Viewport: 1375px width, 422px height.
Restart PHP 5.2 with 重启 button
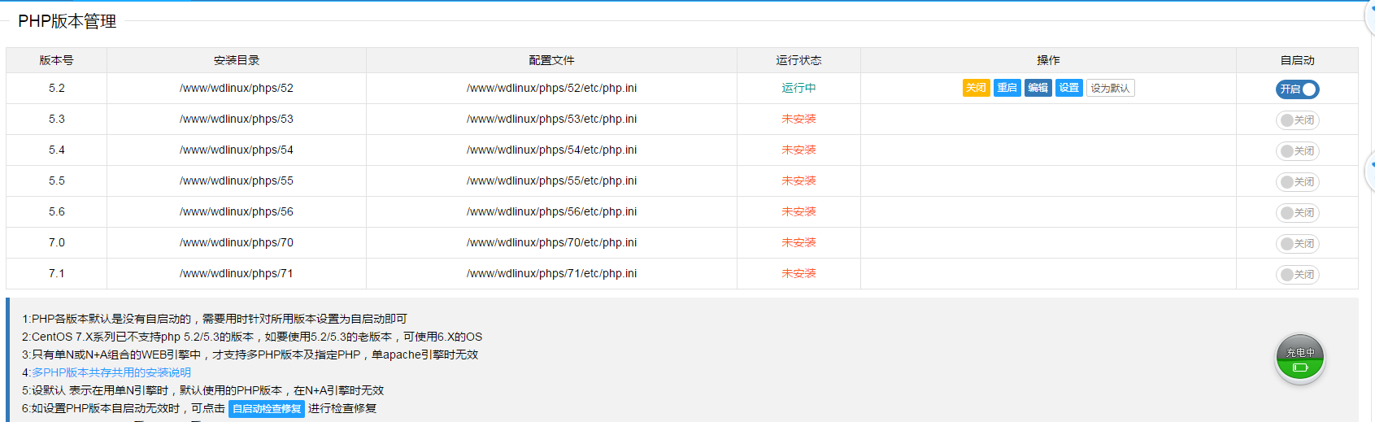pos(1007,88)
